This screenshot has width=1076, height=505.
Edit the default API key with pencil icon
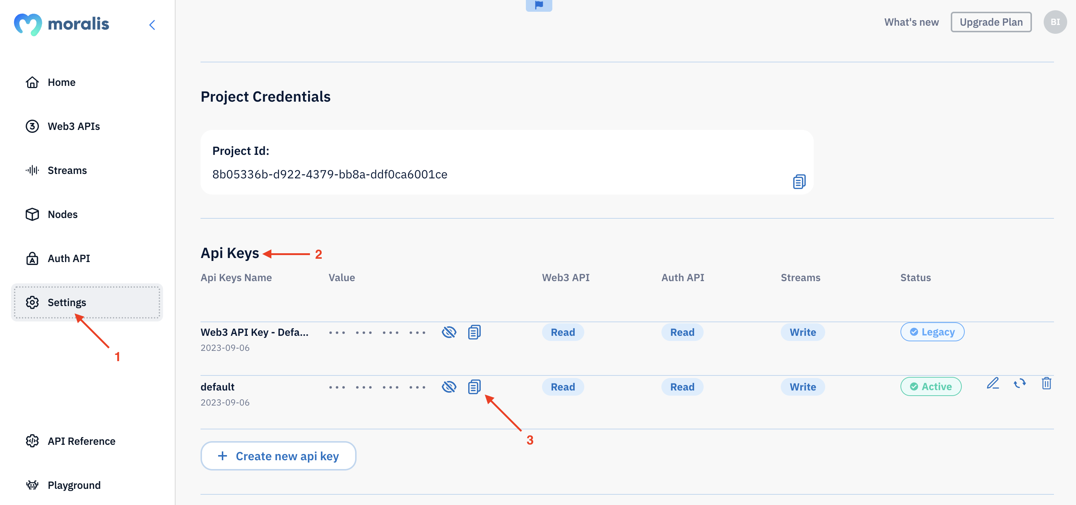993,383
